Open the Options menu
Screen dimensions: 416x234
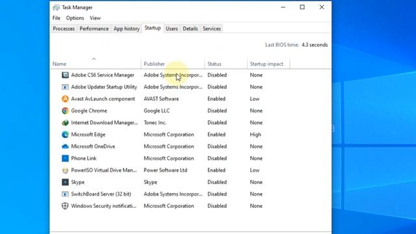point(75,18)
